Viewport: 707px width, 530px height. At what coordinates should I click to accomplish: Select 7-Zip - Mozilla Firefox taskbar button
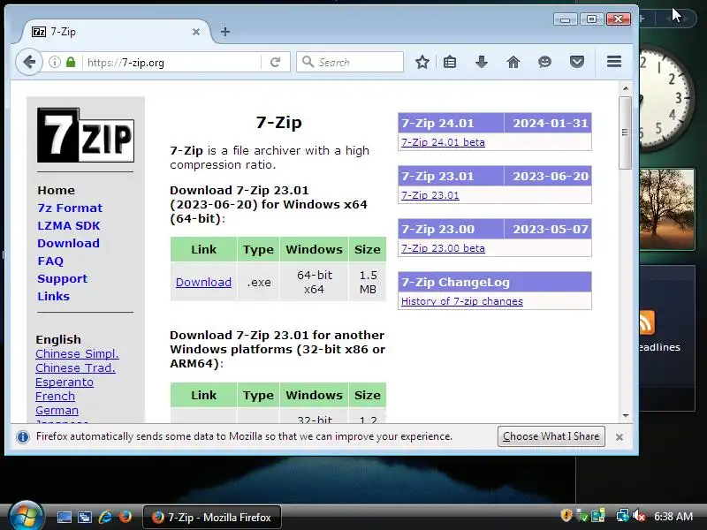click(212, 517)
